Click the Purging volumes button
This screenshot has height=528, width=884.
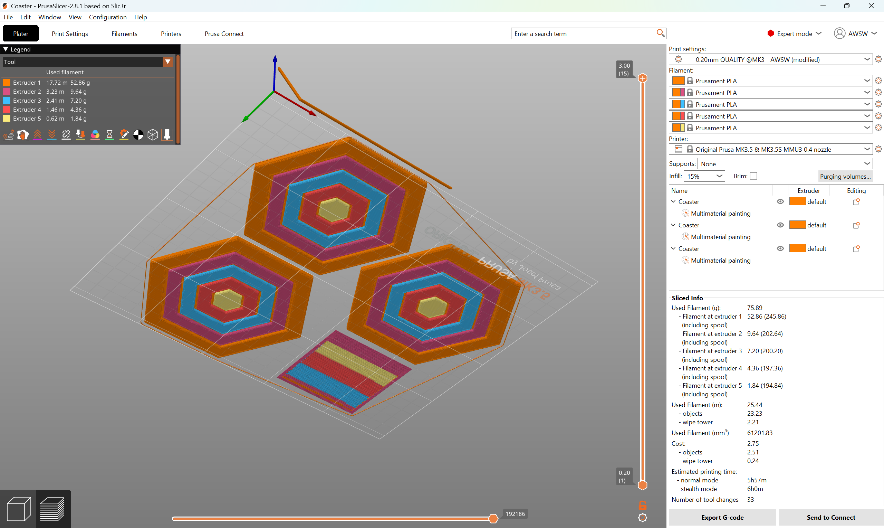tap(845, 176)
